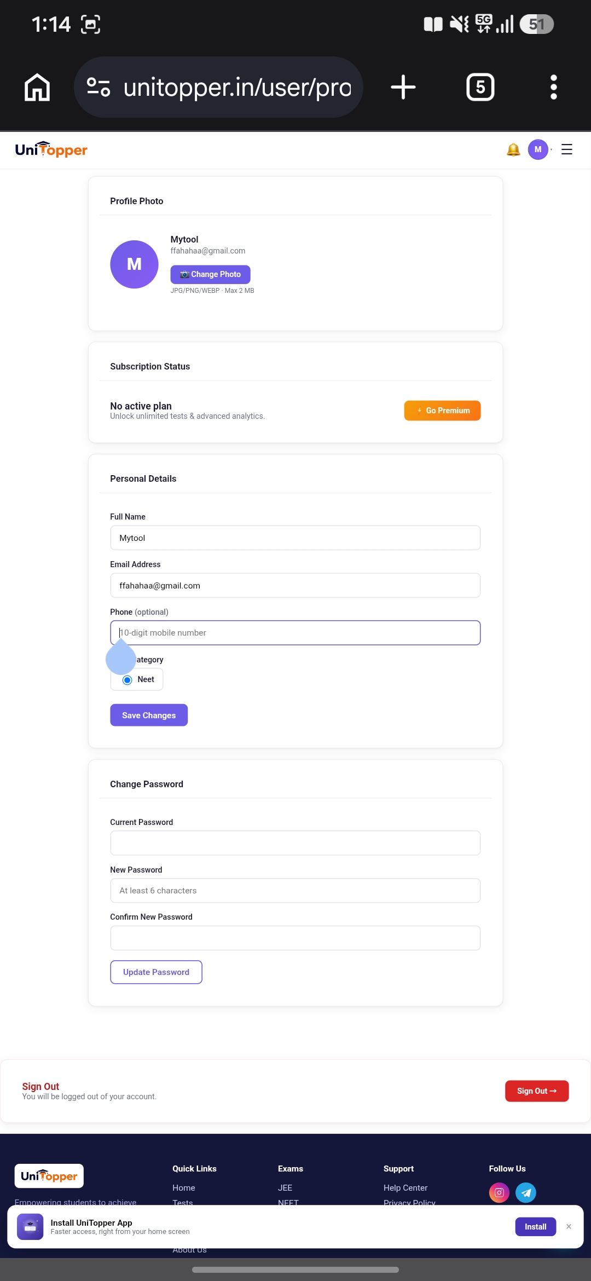Click the Current Password field
The width and height of the screenshot is (591, 1281).
pos(296,843)
